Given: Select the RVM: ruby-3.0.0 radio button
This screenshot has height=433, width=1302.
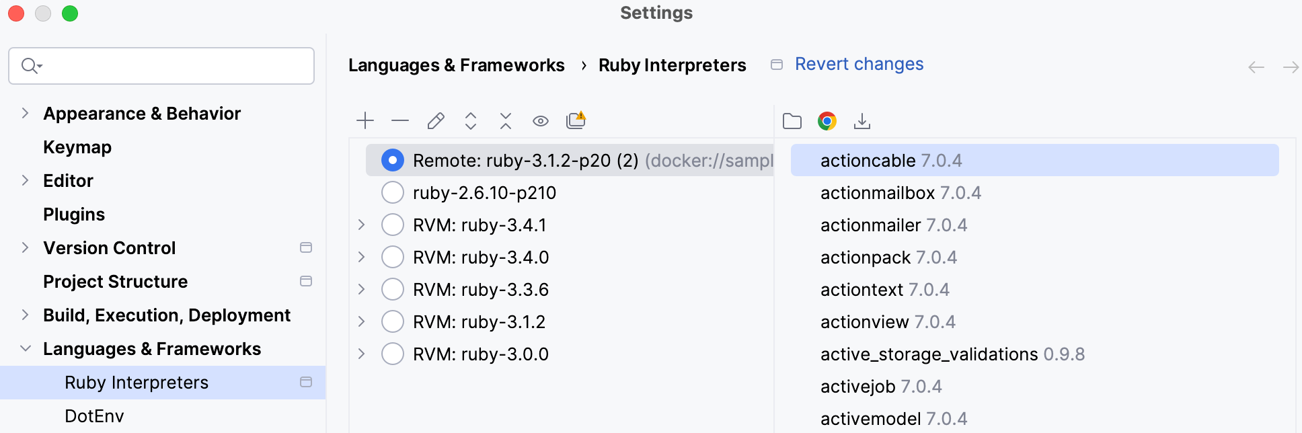Looking at the screenshot, I should [x=392, y=354].
